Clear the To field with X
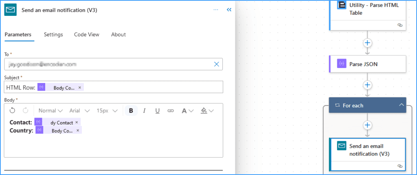The height and width of the screenshot is (175, 417). coord(217,64)
